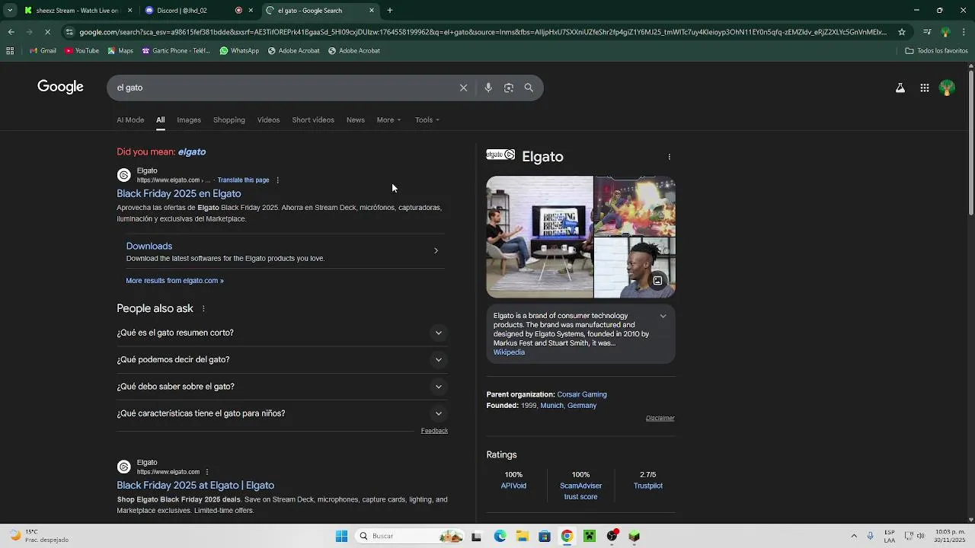Clear the search box with the X icon

(463, 88)
